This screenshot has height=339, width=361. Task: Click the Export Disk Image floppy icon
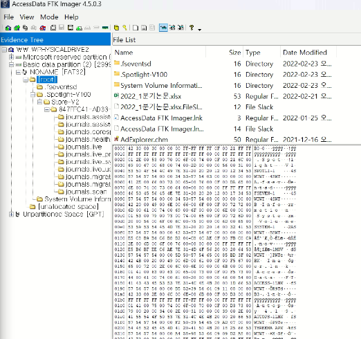click(62, 28)
